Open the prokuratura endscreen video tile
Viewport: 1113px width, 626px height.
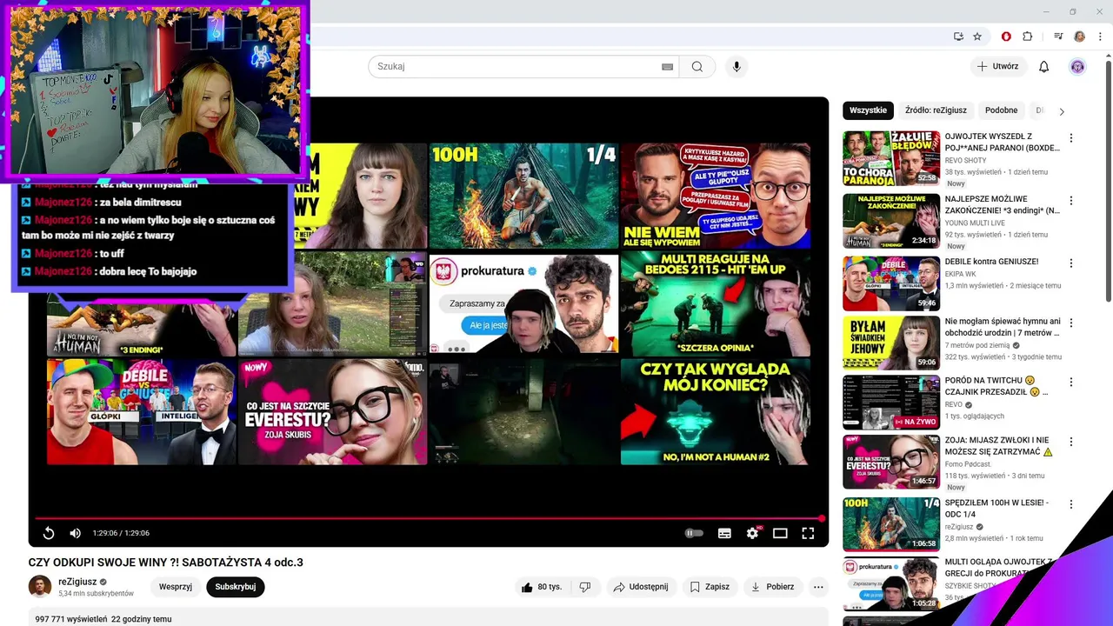tap(523, 304)
